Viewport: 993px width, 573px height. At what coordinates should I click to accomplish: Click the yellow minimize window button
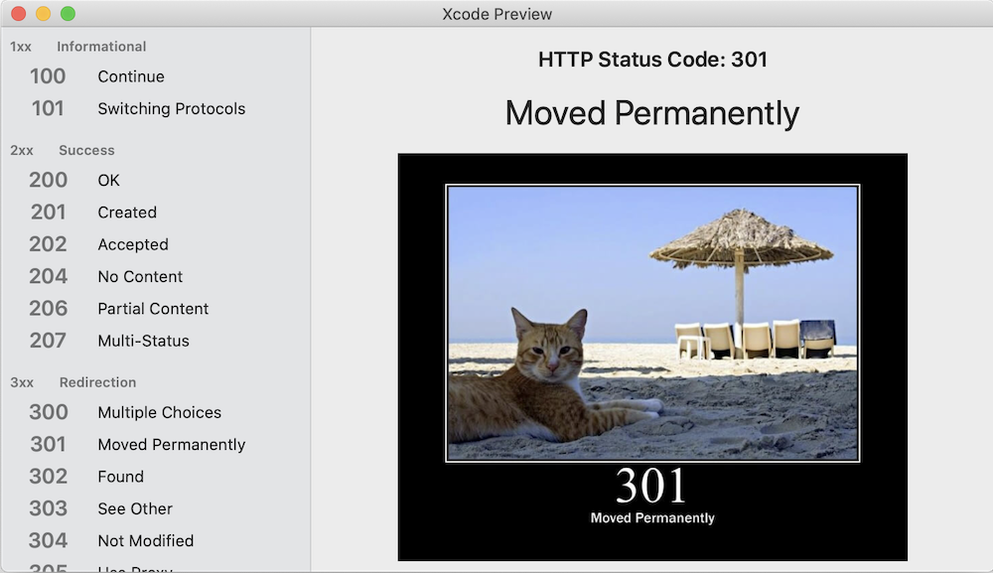43,14
